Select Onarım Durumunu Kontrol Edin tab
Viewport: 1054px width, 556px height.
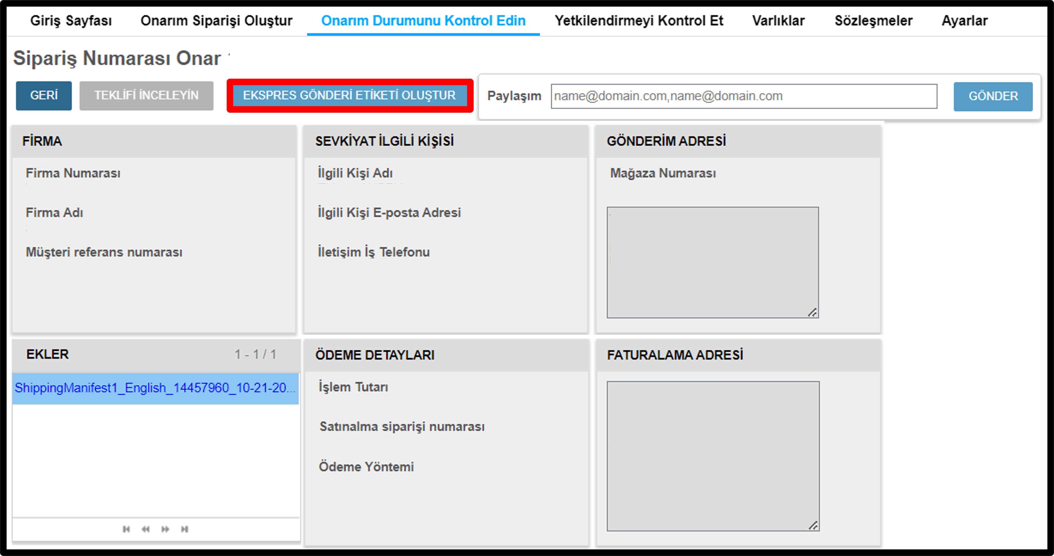pos(423,21)
